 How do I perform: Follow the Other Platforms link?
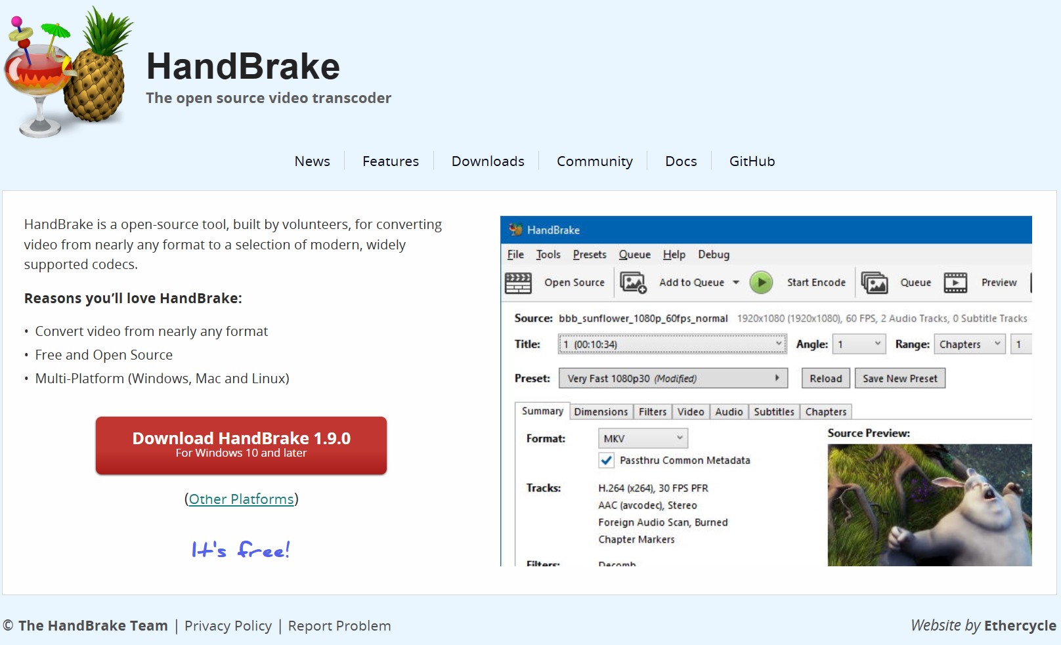[x=241, y=499]
